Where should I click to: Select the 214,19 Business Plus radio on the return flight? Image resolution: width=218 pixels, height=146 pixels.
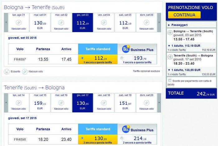pyautogui.click(x=122, y=138)
